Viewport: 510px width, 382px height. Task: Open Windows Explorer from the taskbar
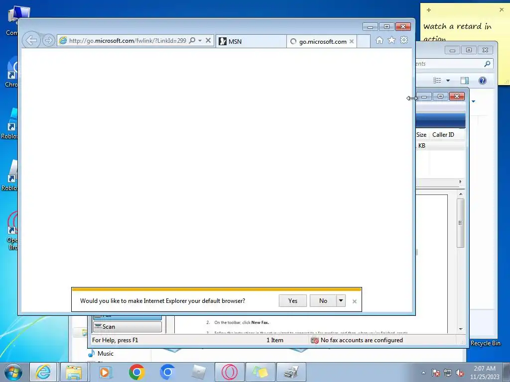74,372
